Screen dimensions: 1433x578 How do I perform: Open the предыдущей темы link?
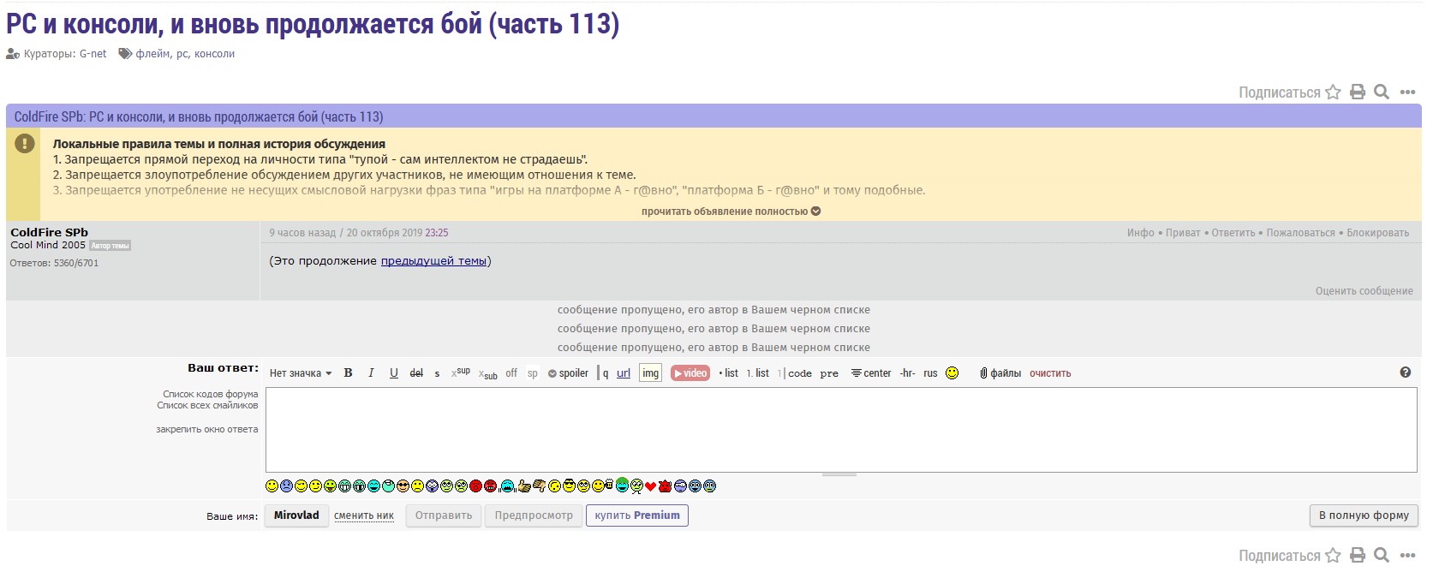[x=433, y=261]
